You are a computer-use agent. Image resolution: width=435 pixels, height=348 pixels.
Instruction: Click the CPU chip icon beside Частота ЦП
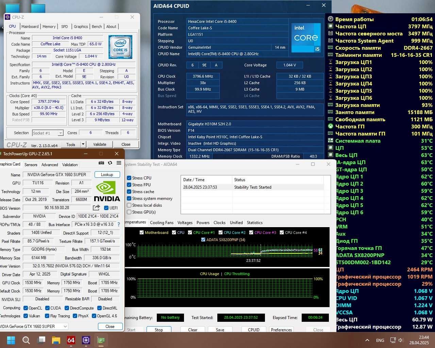(331, 26)
